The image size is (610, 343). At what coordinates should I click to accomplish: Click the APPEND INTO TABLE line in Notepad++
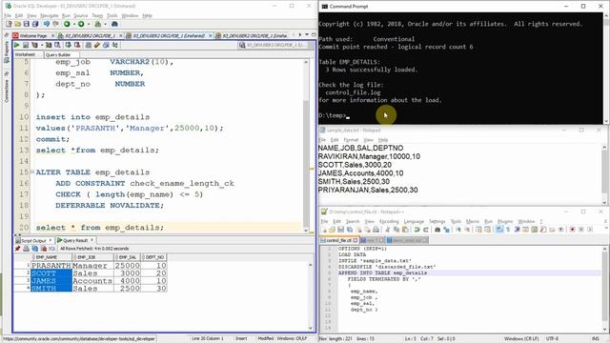click(383, 273)
